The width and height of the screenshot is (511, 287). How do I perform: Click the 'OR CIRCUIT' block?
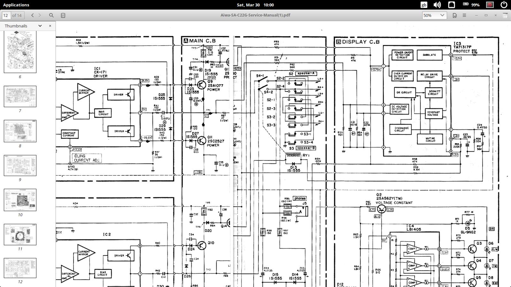404,92
